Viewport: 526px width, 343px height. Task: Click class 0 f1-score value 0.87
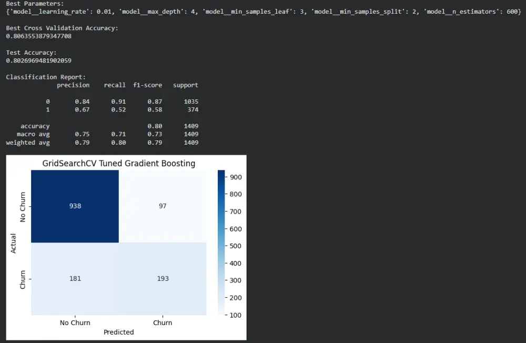(155, 102)
